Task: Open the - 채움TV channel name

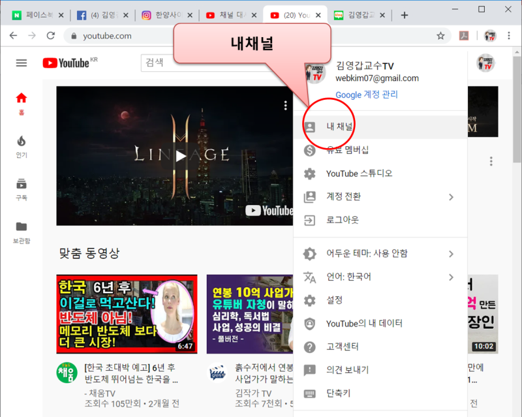Action: tap(100, 394)
